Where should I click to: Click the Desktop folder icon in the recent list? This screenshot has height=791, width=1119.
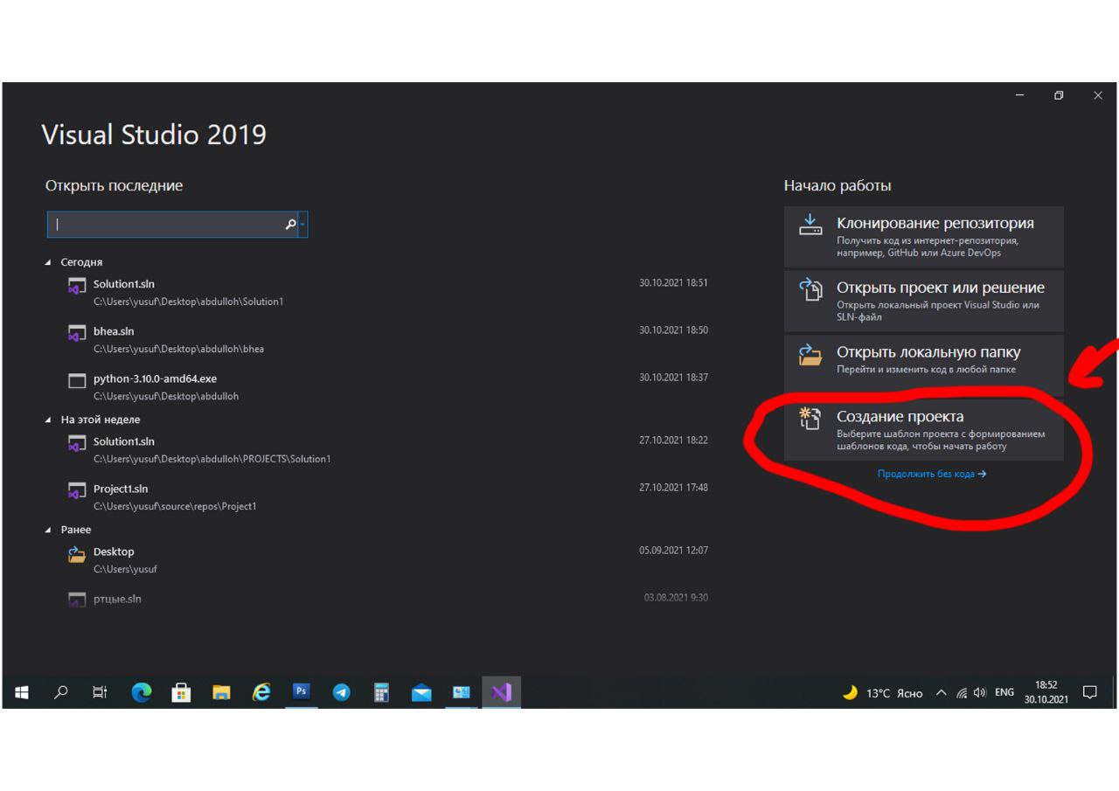(x=77, y=554)
